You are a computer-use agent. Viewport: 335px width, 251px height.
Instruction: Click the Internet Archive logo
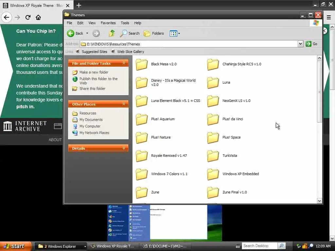[25, 126]
